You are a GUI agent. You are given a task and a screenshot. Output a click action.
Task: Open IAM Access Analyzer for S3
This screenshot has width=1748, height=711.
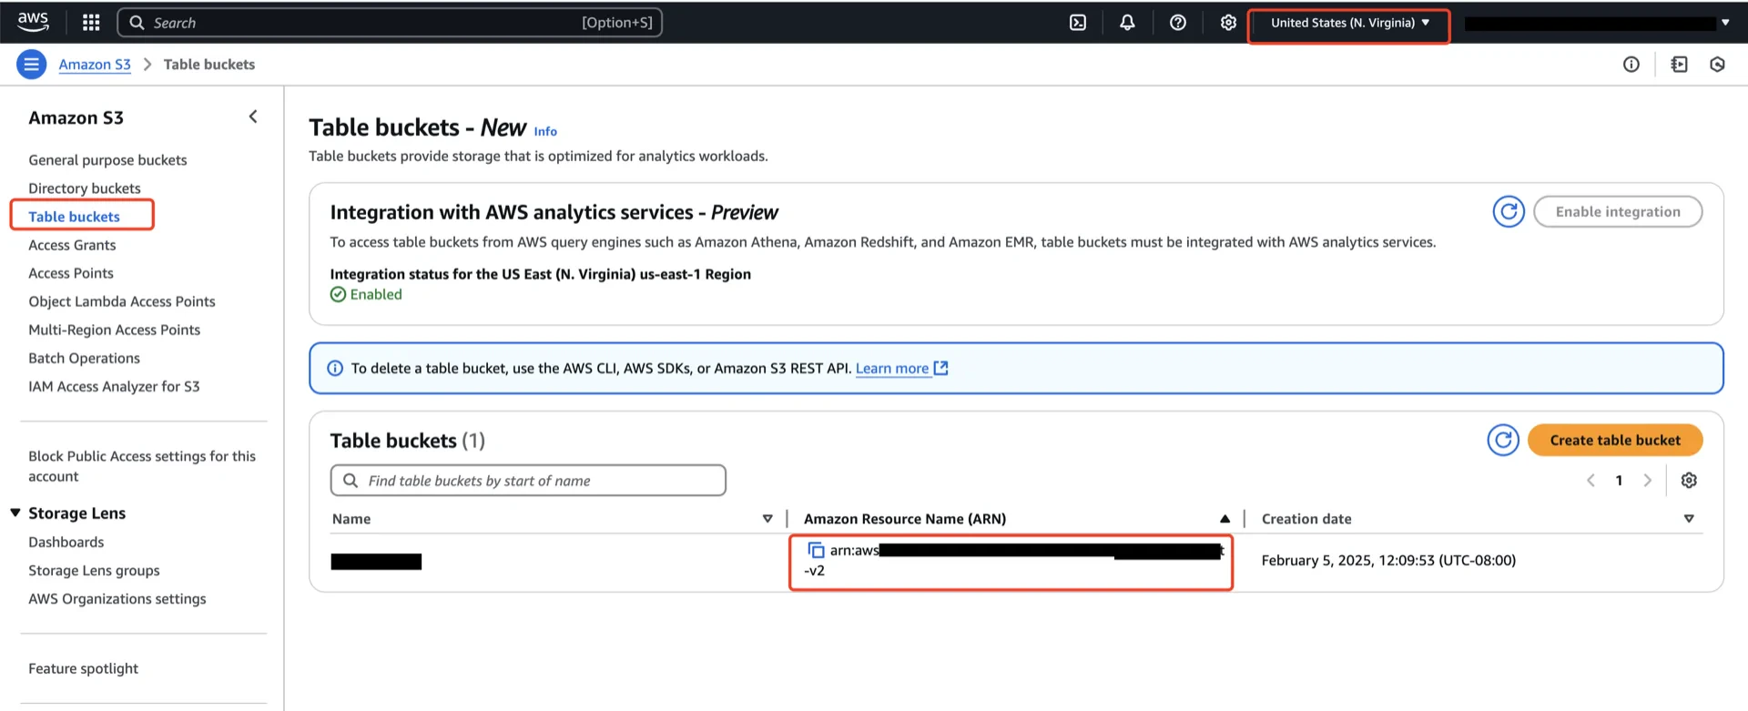click(x=114, y=386)
